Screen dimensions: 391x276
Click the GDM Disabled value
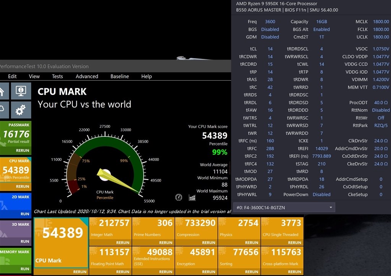click(x=270, y=37)
